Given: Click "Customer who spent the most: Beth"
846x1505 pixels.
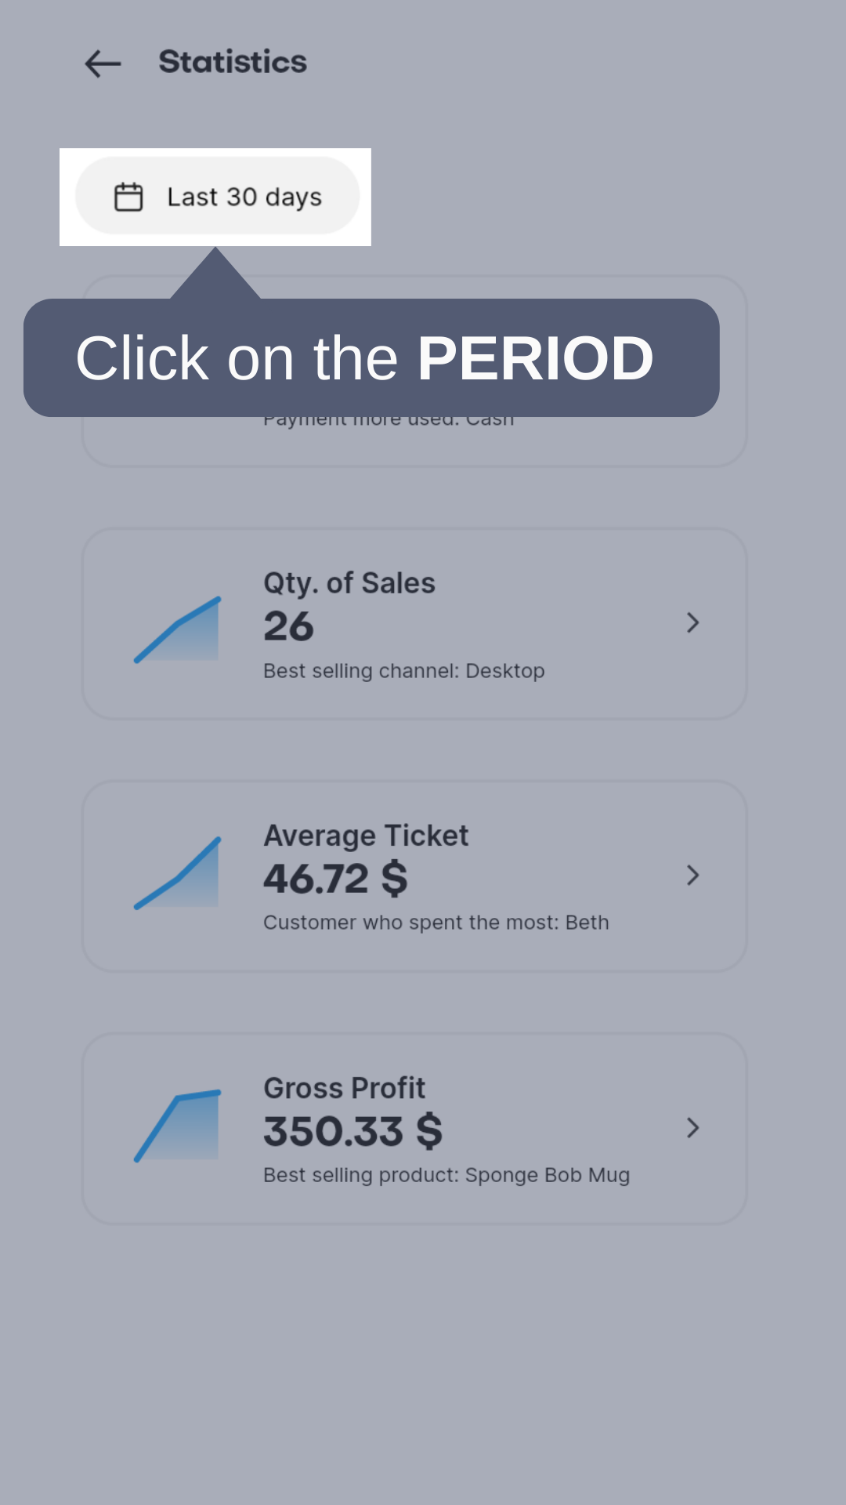Looking at the screenshot, I should pyautogui.click(x=436, y=923).
